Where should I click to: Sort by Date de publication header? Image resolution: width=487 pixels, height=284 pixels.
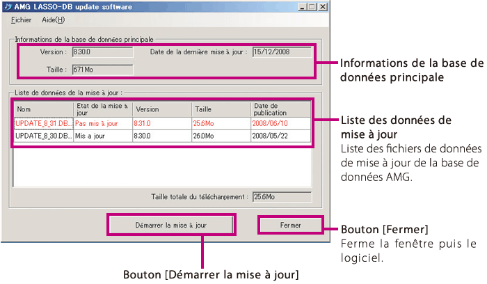(x=280, y=109)
